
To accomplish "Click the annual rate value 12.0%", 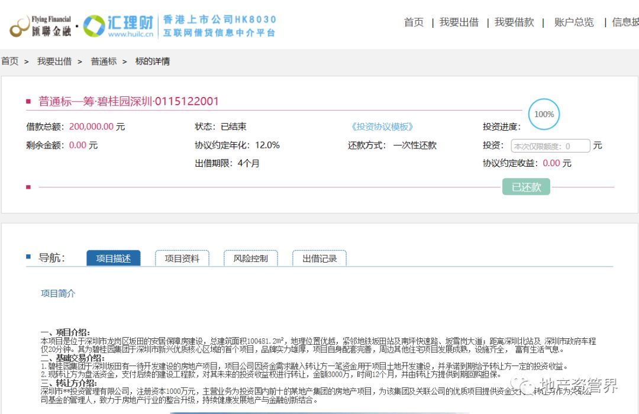I will point(267,145).
